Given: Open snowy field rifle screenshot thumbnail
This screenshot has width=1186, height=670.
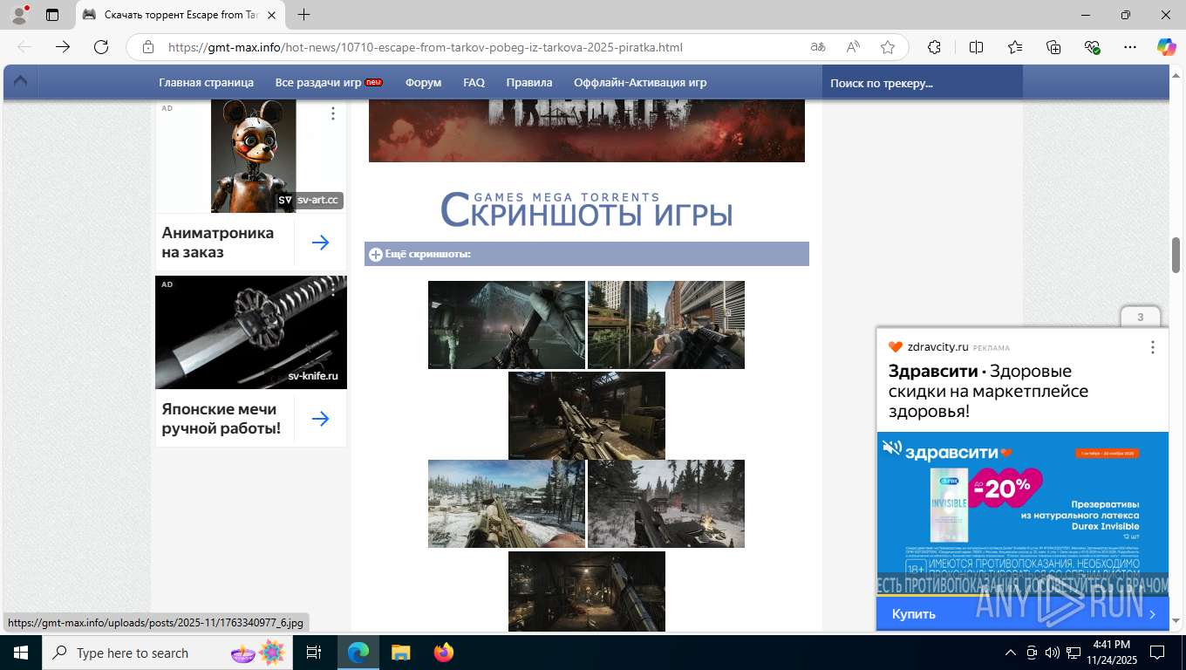Looking at the screenshot, I should (x=507, y=503).
